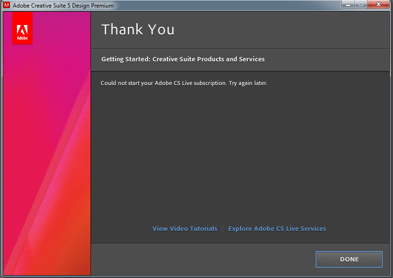The width and height of the screenshot is (393, 278).
Task: Click 'Getting Started: Creative Suite Products and Services' text
Action: pos(183,59)
